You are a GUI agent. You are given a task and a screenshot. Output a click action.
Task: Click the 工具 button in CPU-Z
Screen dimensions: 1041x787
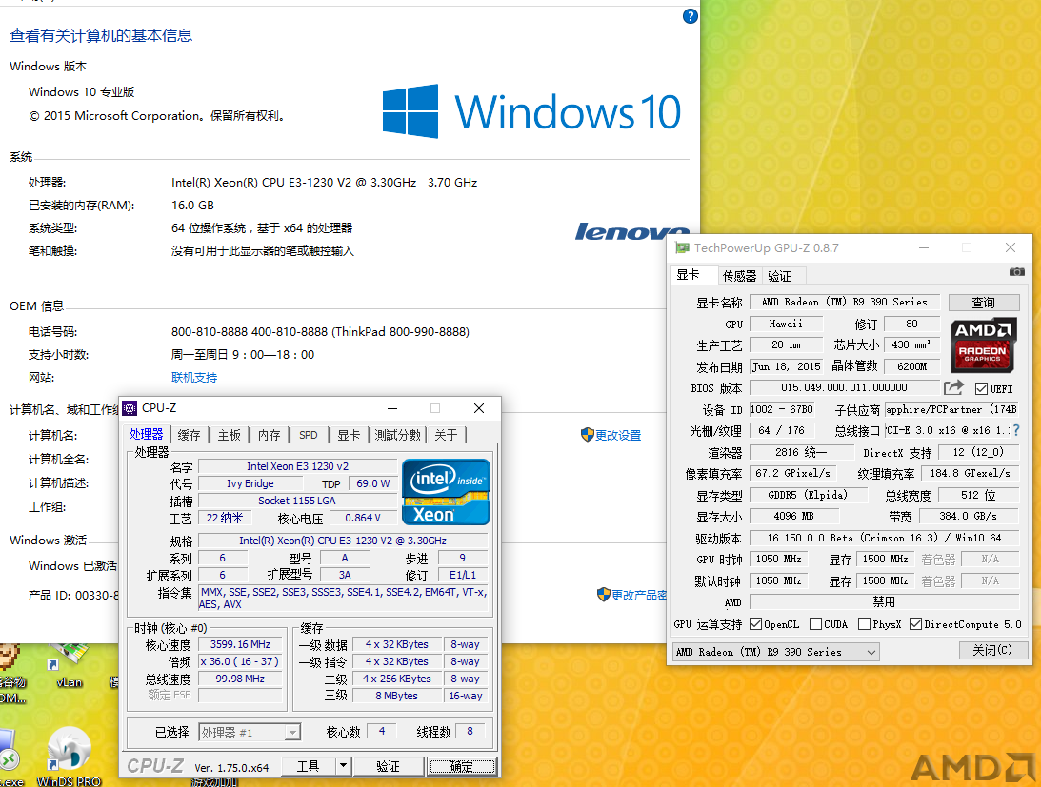tap(308, 766)
